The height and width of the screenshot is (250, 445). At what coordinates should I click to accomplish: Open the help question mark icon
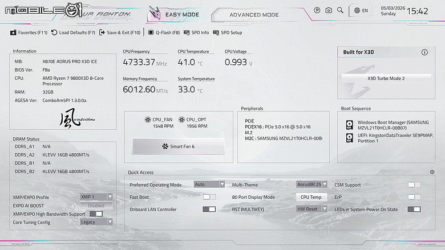(x=317, y=10)
